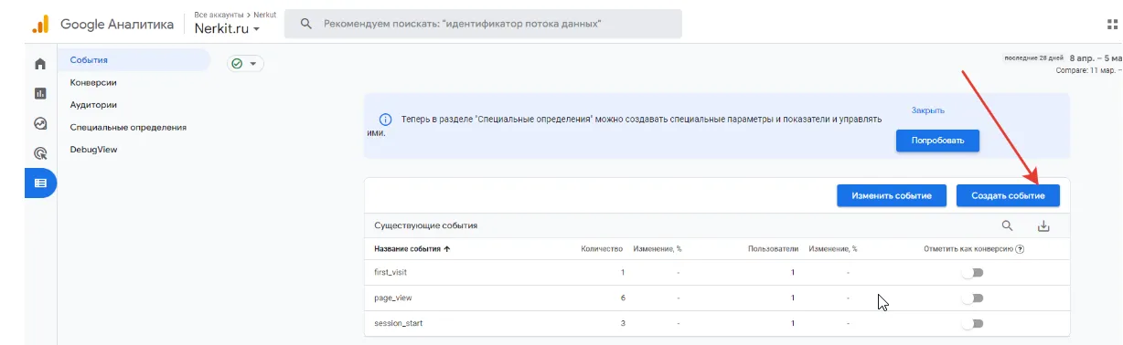
Task: Search the existing events table
Action: coord(1007,225)
